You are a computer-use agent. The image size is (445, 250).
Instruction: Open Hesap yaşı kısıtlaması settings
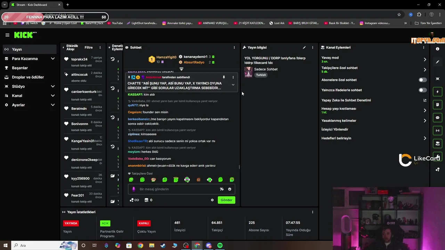point(374,110)
